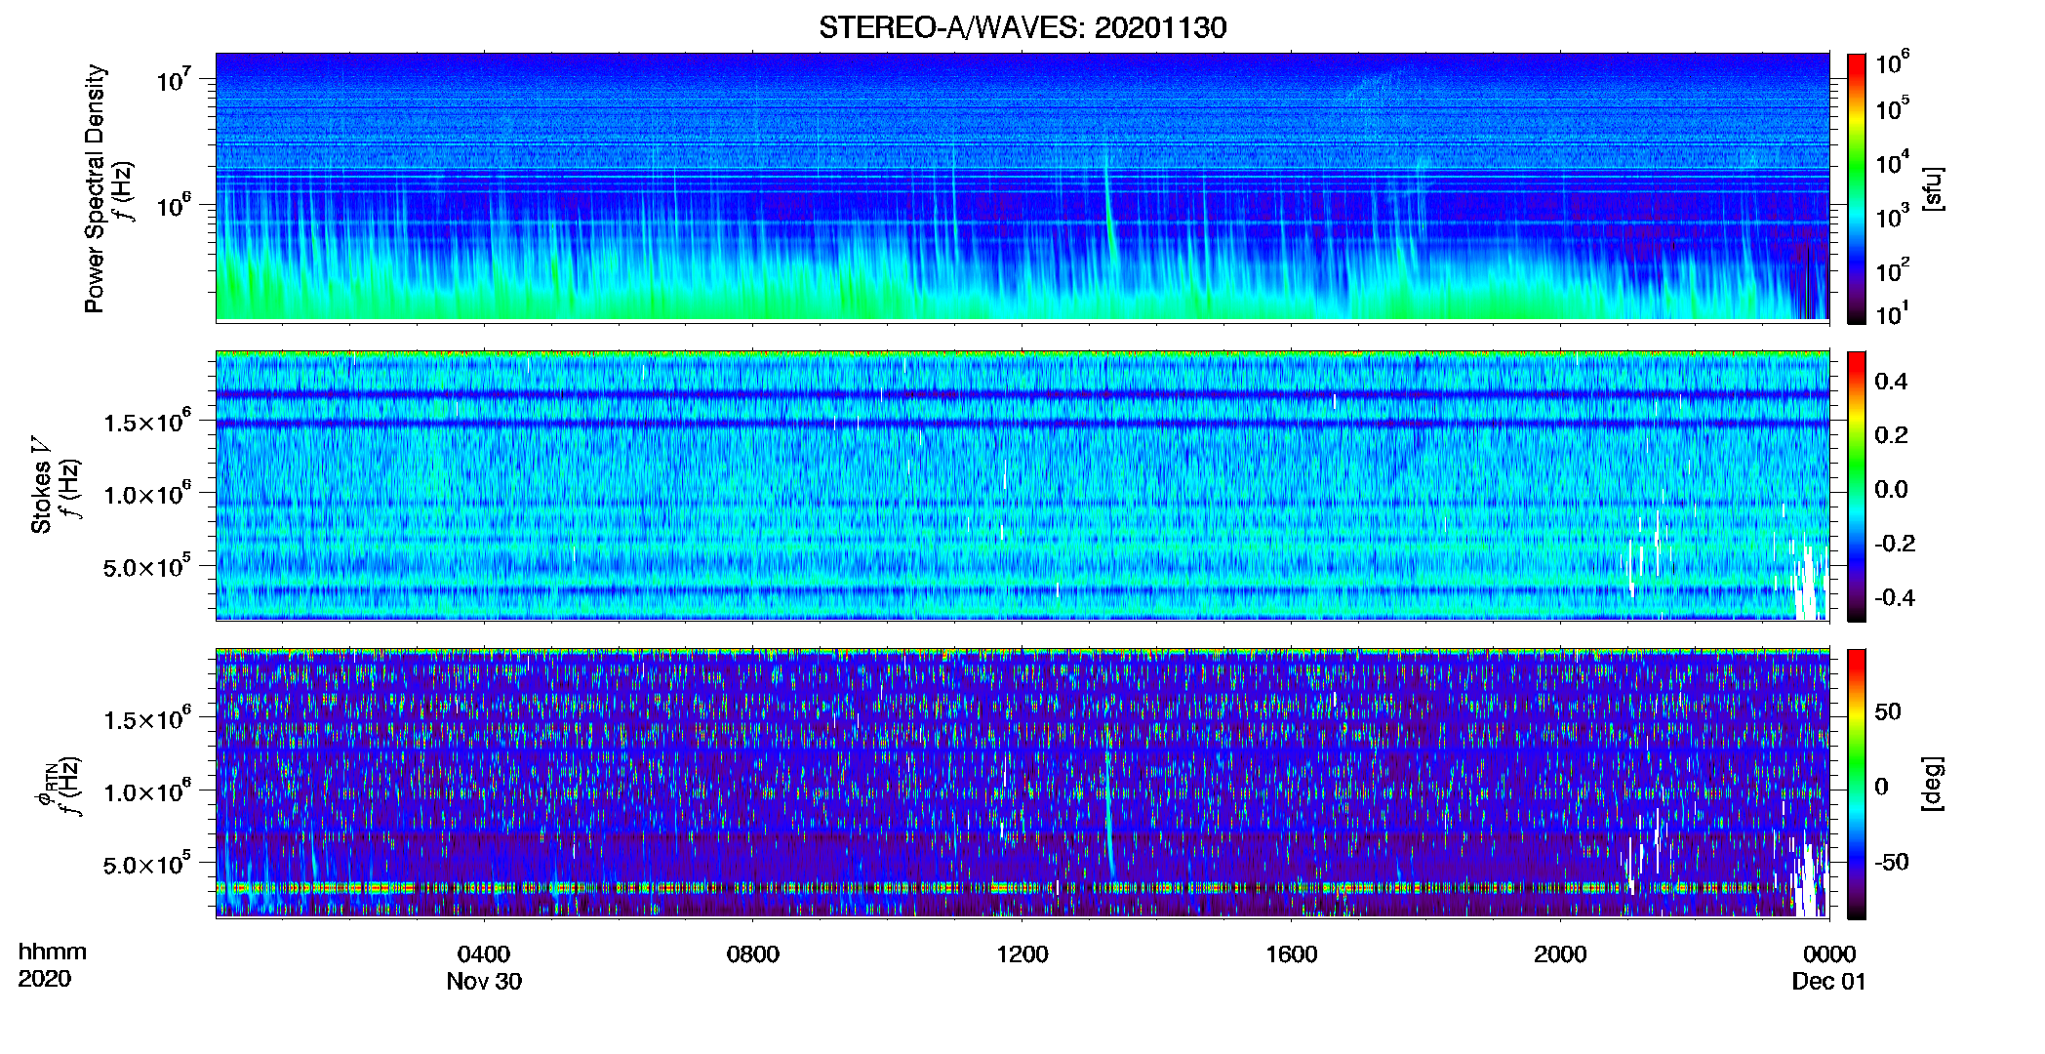Click the Nov 30 date label
The image size is (2045, 1054).
tap(484, 981)
